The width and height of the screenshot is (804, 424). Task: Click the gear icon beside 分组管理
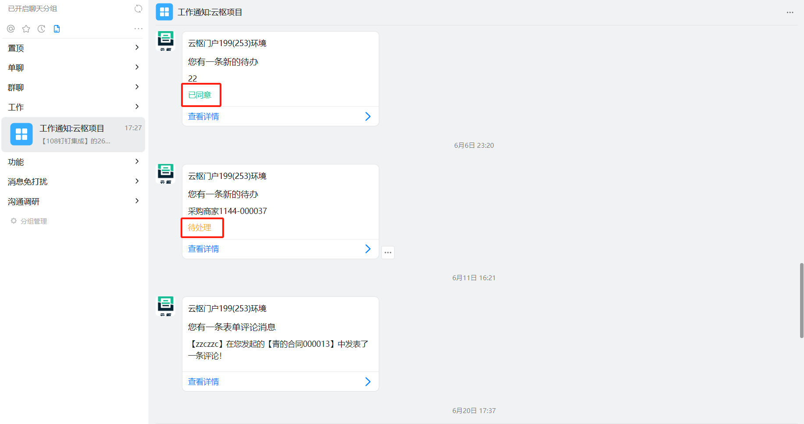tap(14, 221)
